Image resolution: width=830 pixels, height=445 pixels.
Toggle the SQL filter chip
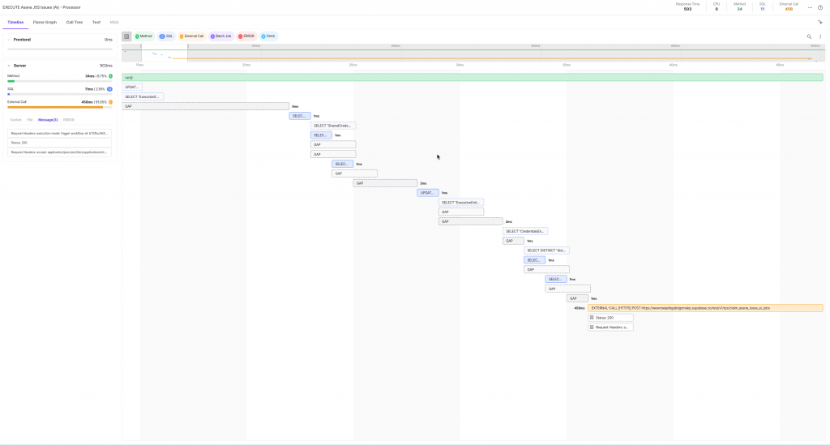pyautogui.click(x=166, y=36)
